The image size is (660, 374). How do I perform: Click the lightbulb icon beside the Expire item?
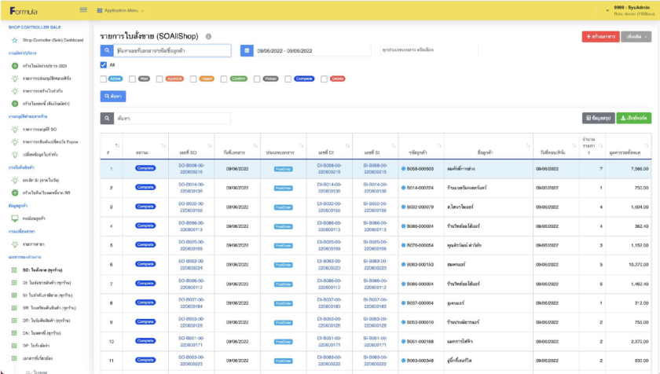pyautogui.click(x=15, y=141)
